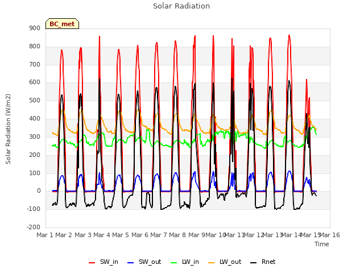Viewport: 364px width, 273px height.
Task: Click the Mar 4 x-axis label
Action: 102,235
